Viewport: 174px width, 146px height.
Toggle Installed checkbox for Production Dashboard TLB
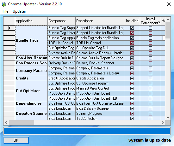click(132, 98)
